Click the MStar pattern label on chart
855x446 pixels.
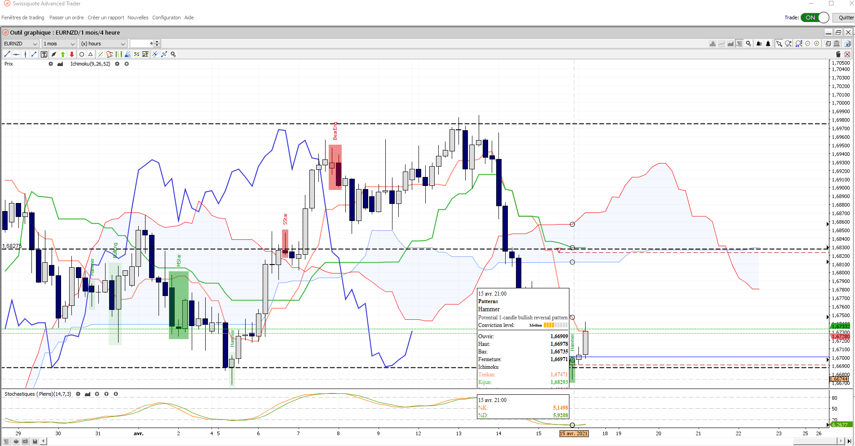pos(179,261)
